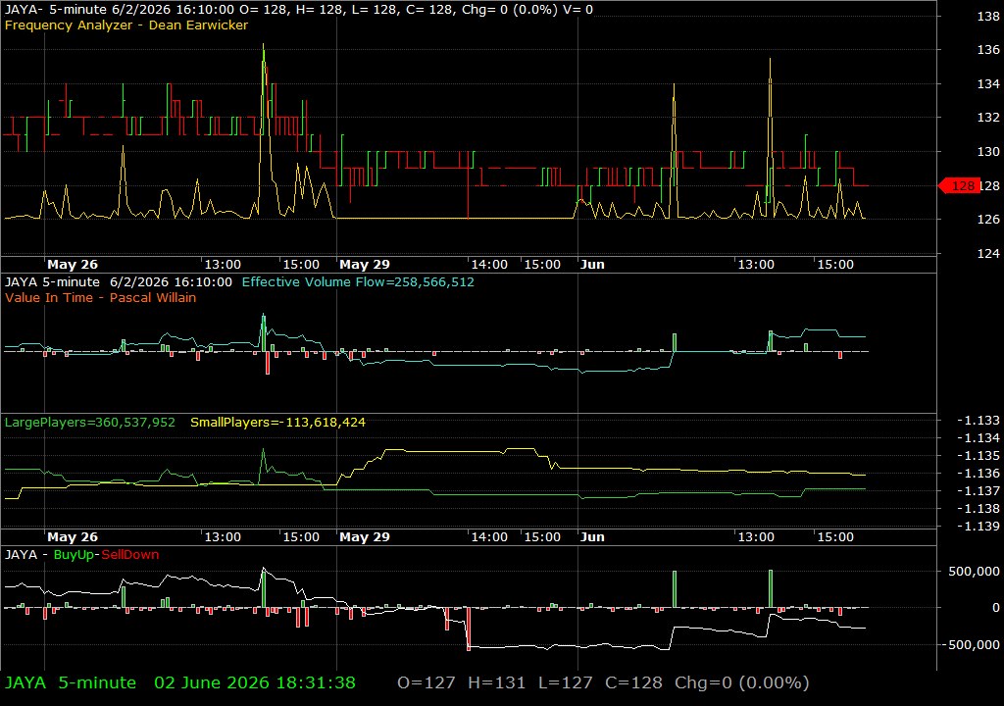Click "Effective Volume Flow=258,566,512" readout
Screen dimensions: 1004x706
tap(358, 281)
